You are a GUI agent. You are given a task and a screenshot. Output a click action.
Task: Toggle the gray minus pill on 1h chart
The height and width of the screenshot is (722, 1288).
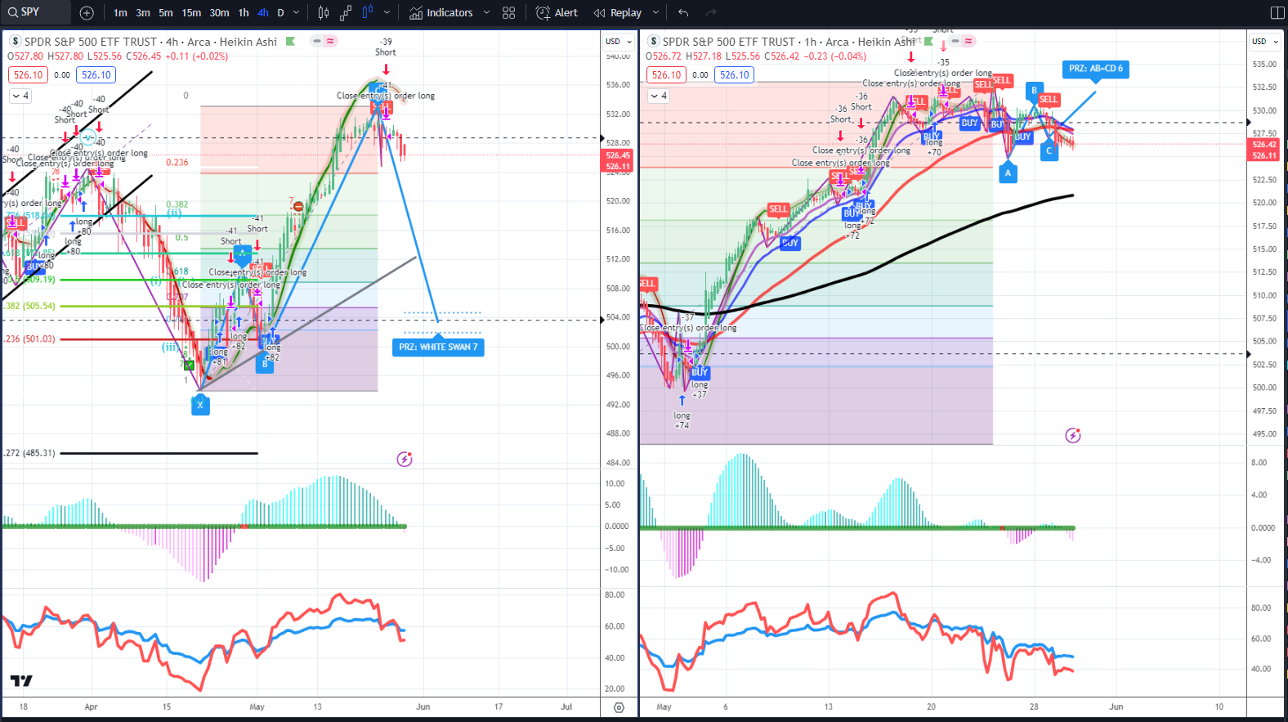point(955,41)
